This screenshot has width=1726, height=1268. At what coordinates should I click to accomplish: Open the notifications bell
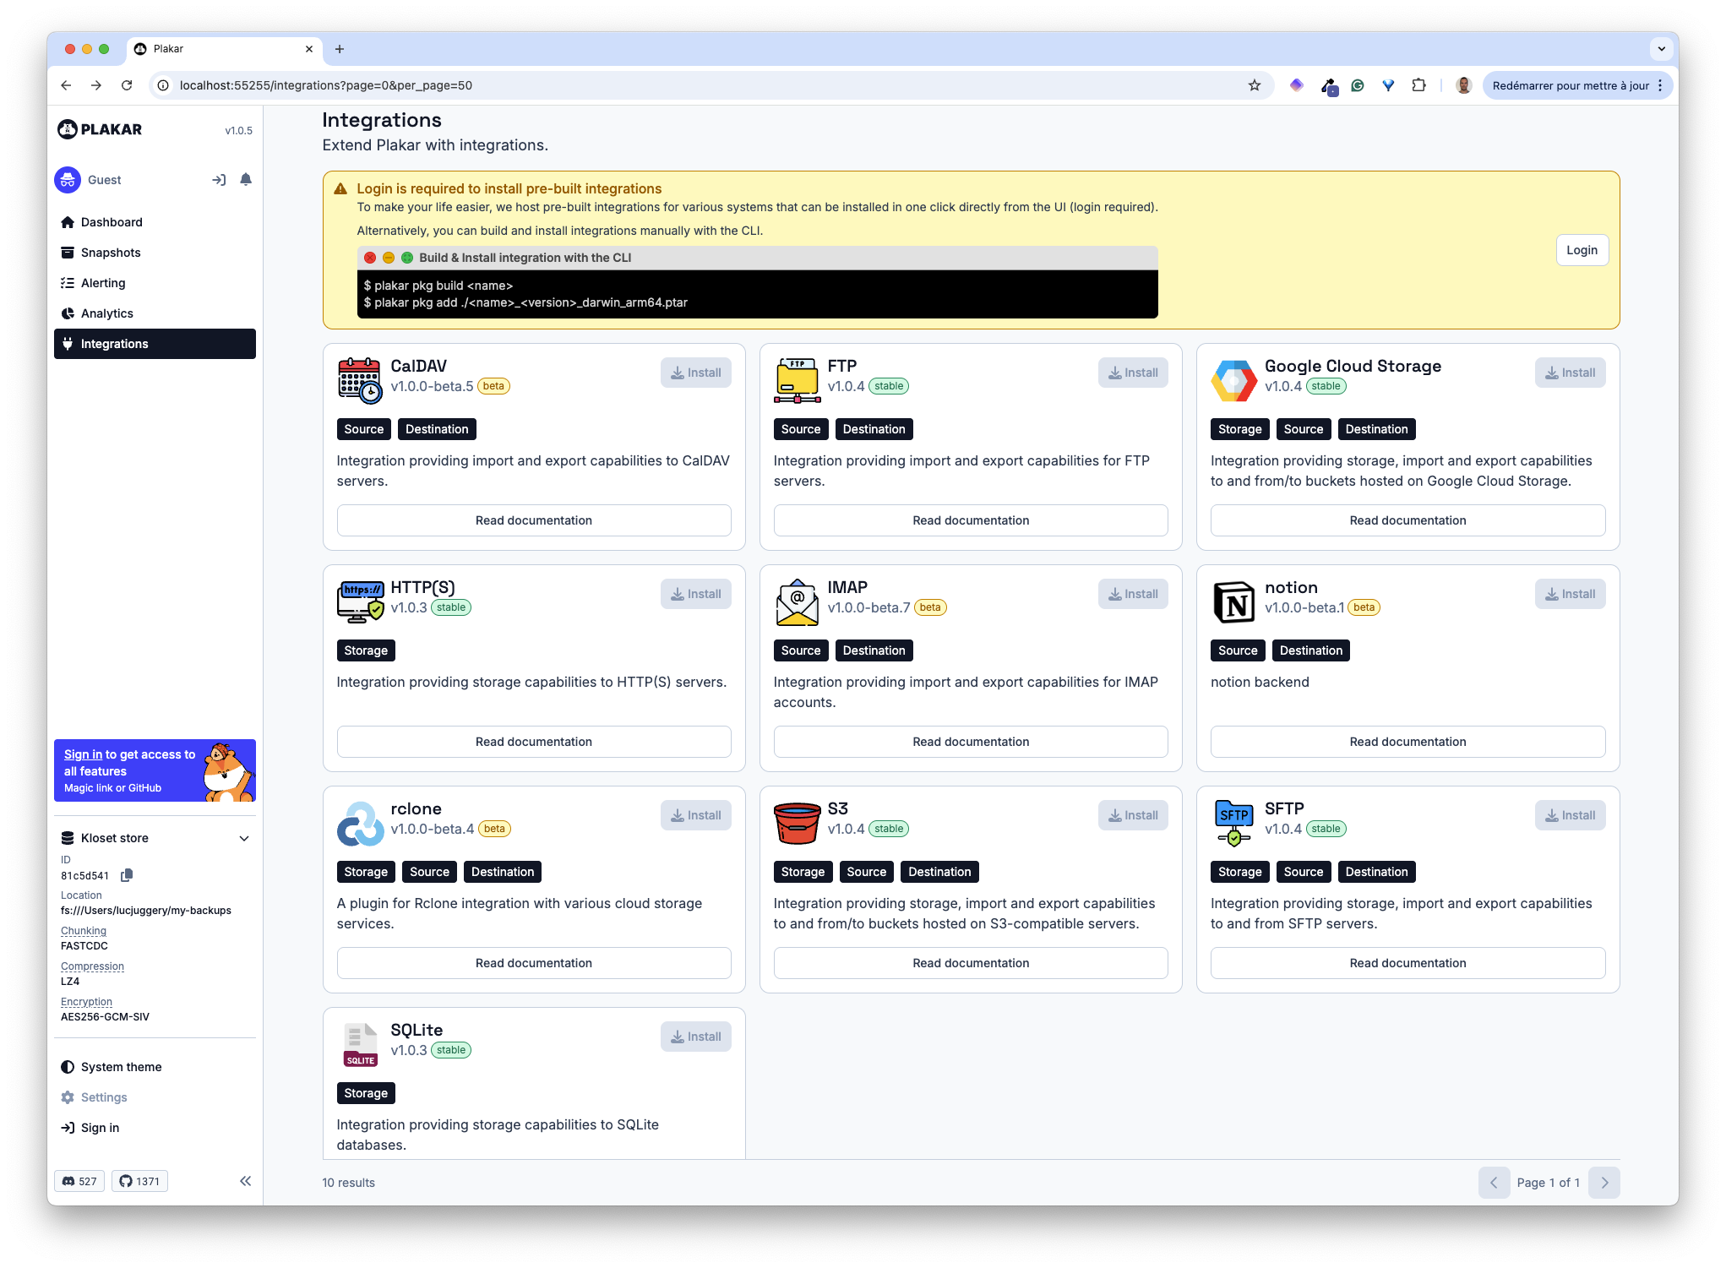[246, 179]
